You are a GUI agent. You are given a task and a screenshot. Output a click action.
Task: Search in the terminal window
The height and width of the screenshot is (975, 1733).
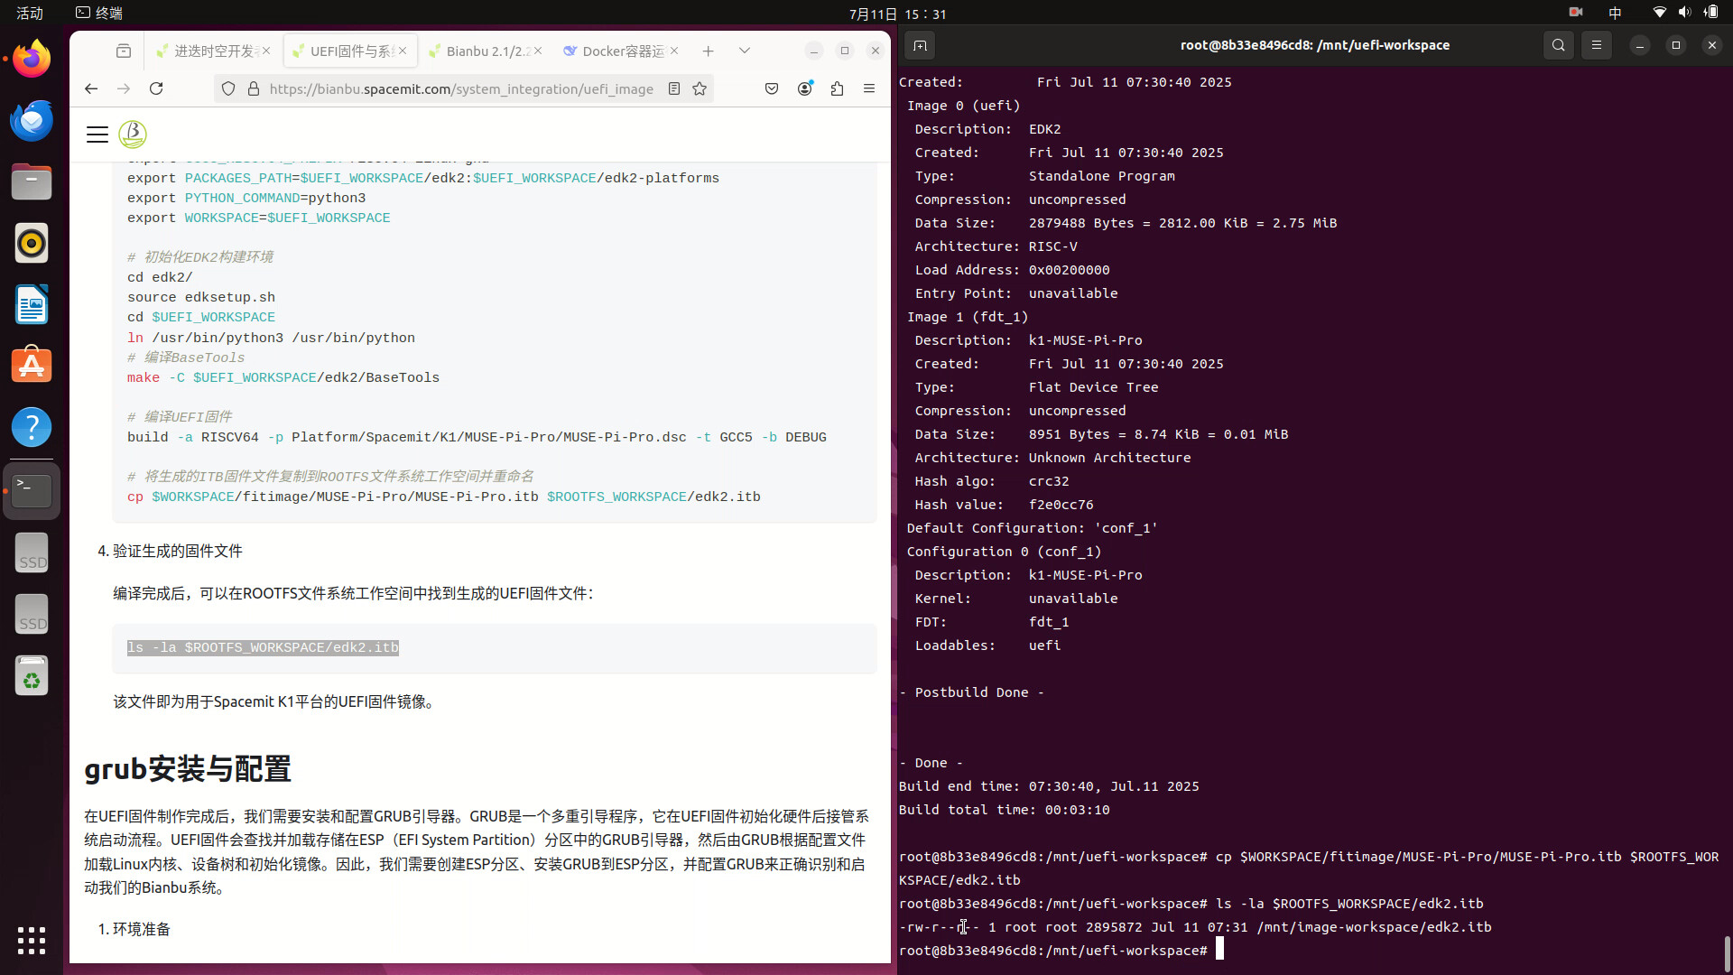coord(1559,45)
